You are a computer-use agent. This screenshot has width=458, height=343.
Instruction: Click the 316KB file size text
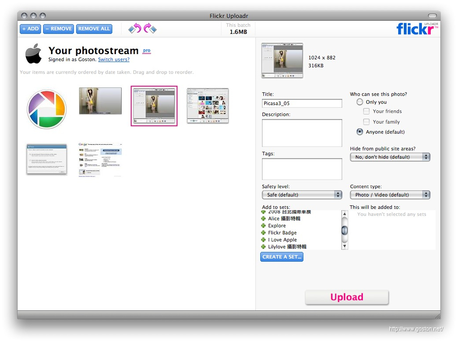coord(316,66)
